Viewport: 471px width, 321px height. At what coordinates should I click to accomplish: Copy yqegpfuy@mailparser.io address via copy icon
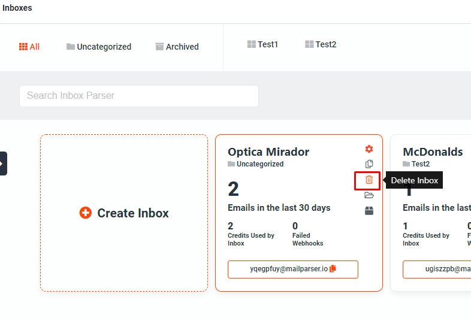coord(333,268)
